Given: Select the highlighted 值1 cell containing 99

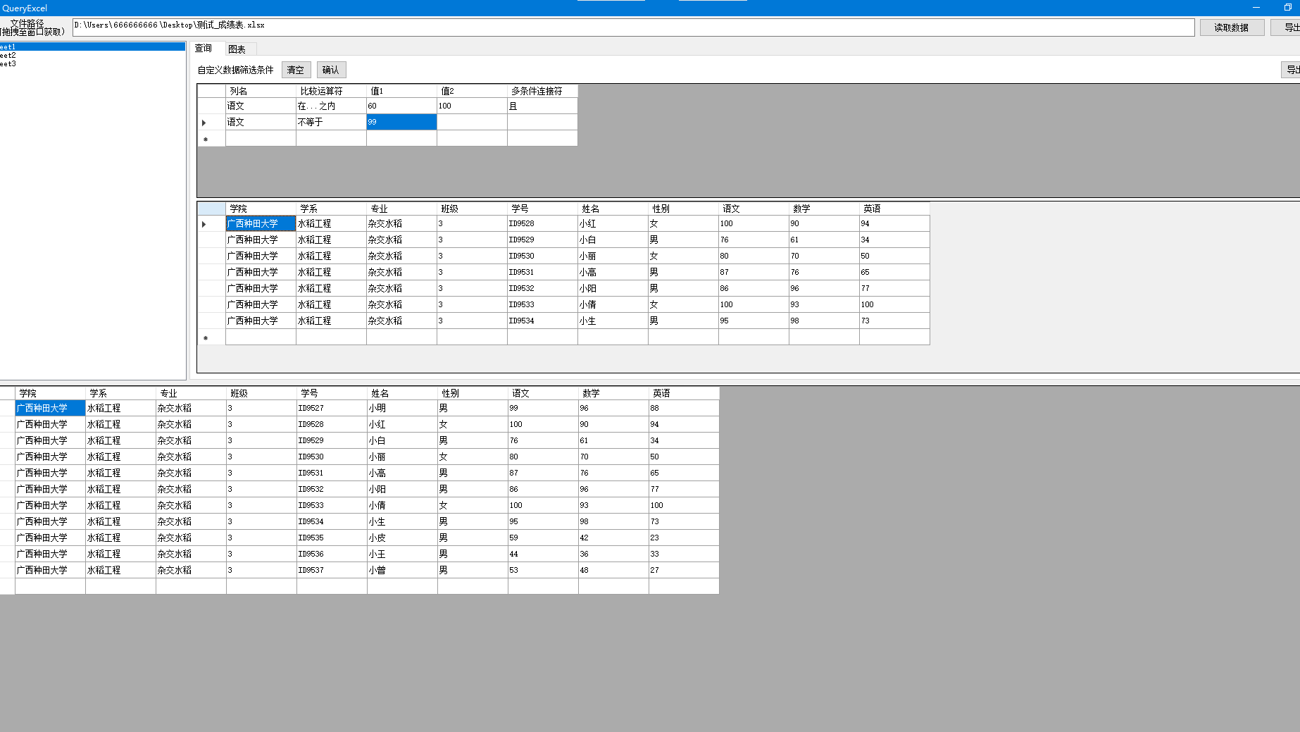Looking at the screenshot, I should [401, 123].
